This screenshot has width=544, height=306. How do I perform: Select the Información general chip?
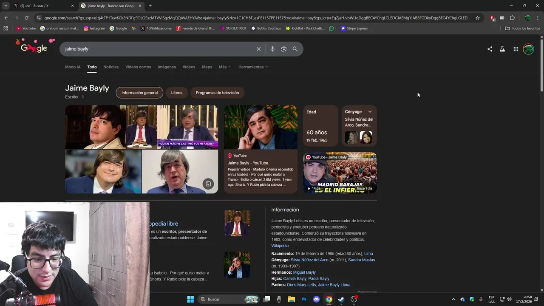coord(139,93)
